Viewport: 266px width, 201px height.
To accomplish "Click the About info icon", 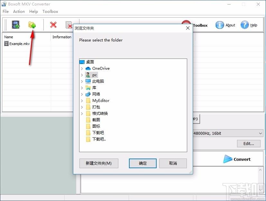I will point(219,25).
